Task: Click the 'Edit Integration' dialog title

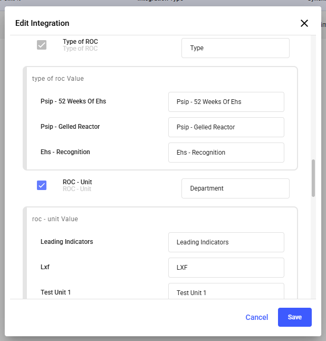Action: pos(42,23)
